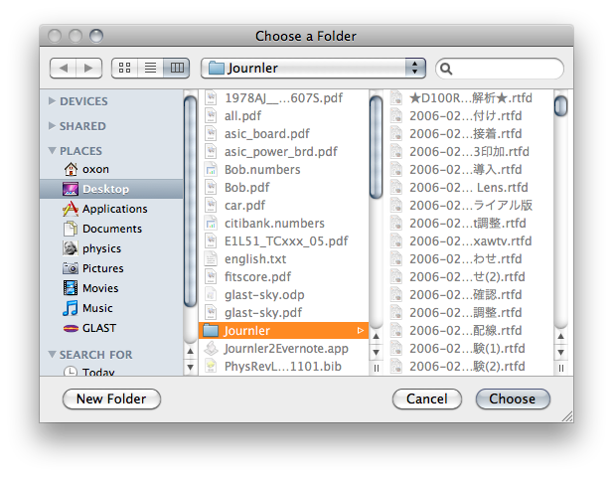
Task: Click the glast-sky.odp file icon
Action: (x=211, y=294)
